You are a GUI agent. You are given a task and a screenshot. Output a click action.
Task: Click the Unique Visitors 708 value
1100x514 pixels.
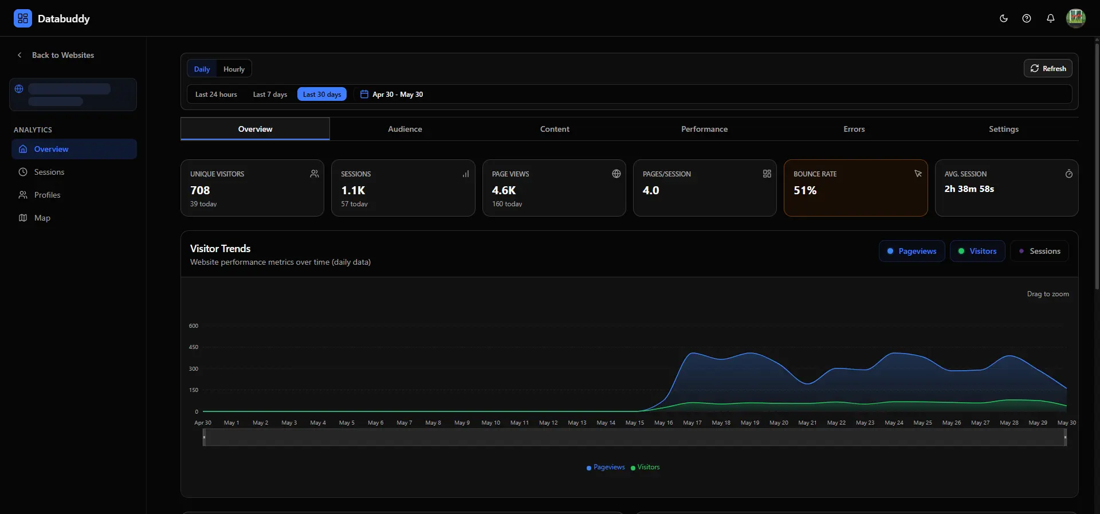200,190
